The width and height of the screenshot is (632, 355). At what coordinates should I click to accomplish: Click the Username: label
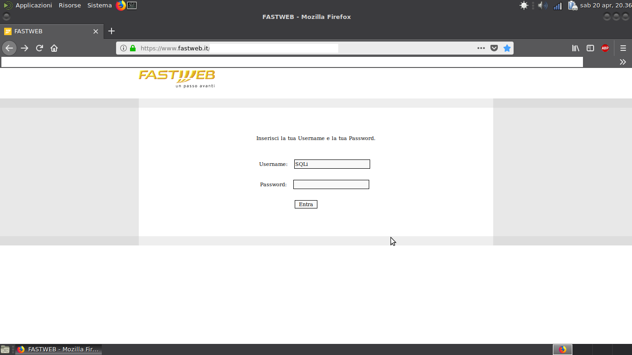click(273, 164)
